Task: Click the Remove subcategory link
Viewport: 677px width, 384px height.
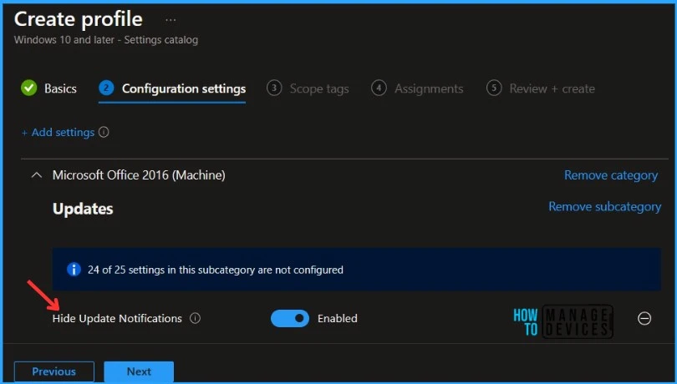Action: click(604, 207)
